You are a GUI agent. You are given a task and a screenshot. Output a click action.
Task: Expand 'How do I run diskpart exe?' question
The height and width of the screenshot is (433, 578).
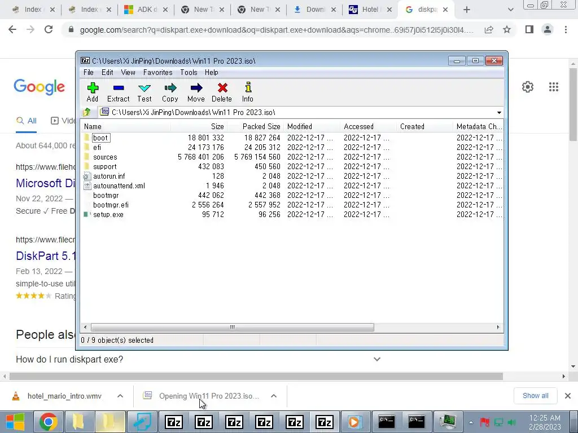pos(376,359)
